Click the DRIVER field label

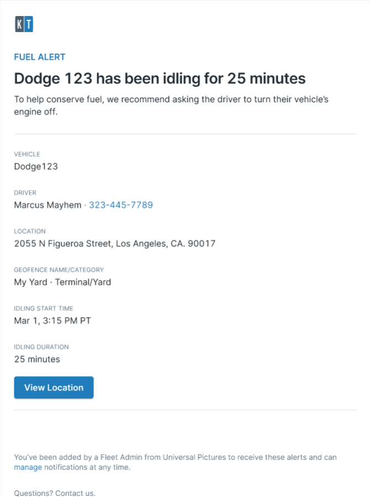(25, 193)
